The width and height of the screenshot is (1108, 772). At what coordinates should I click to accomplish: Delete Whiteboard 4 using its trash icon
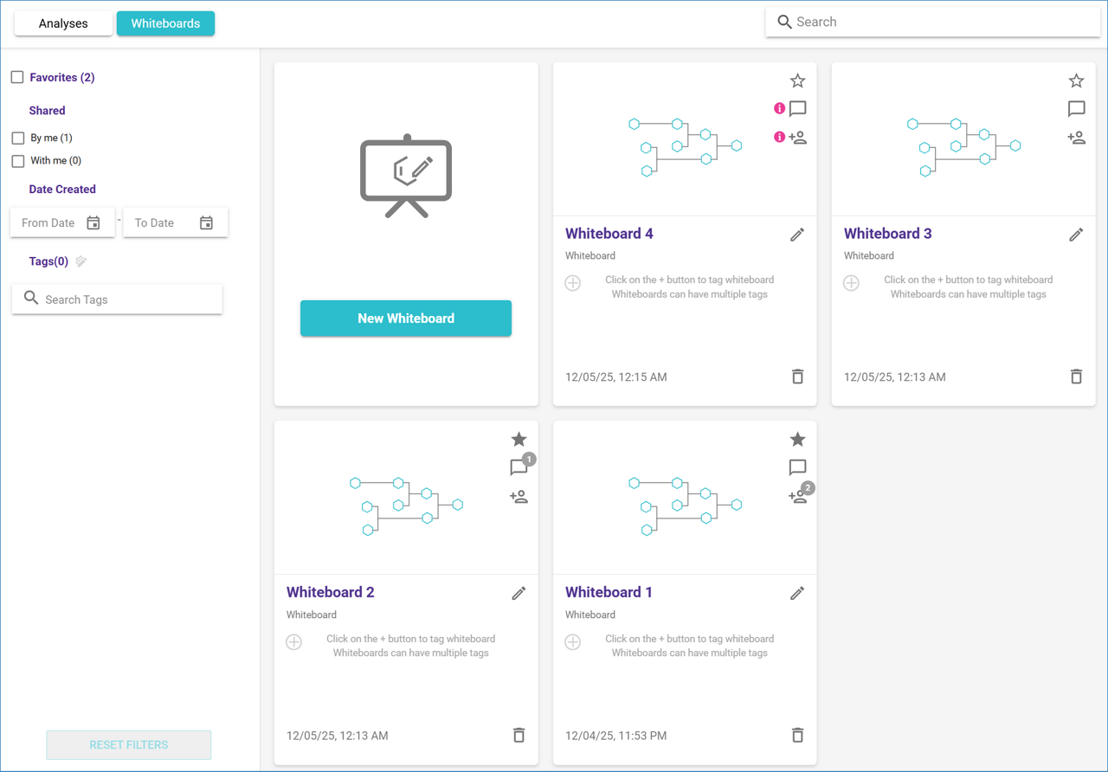(x=797, y=376)
